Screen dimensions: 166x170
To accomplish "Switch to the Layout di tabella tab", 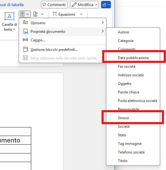I will pyautogui.click(x=12, y=5).
